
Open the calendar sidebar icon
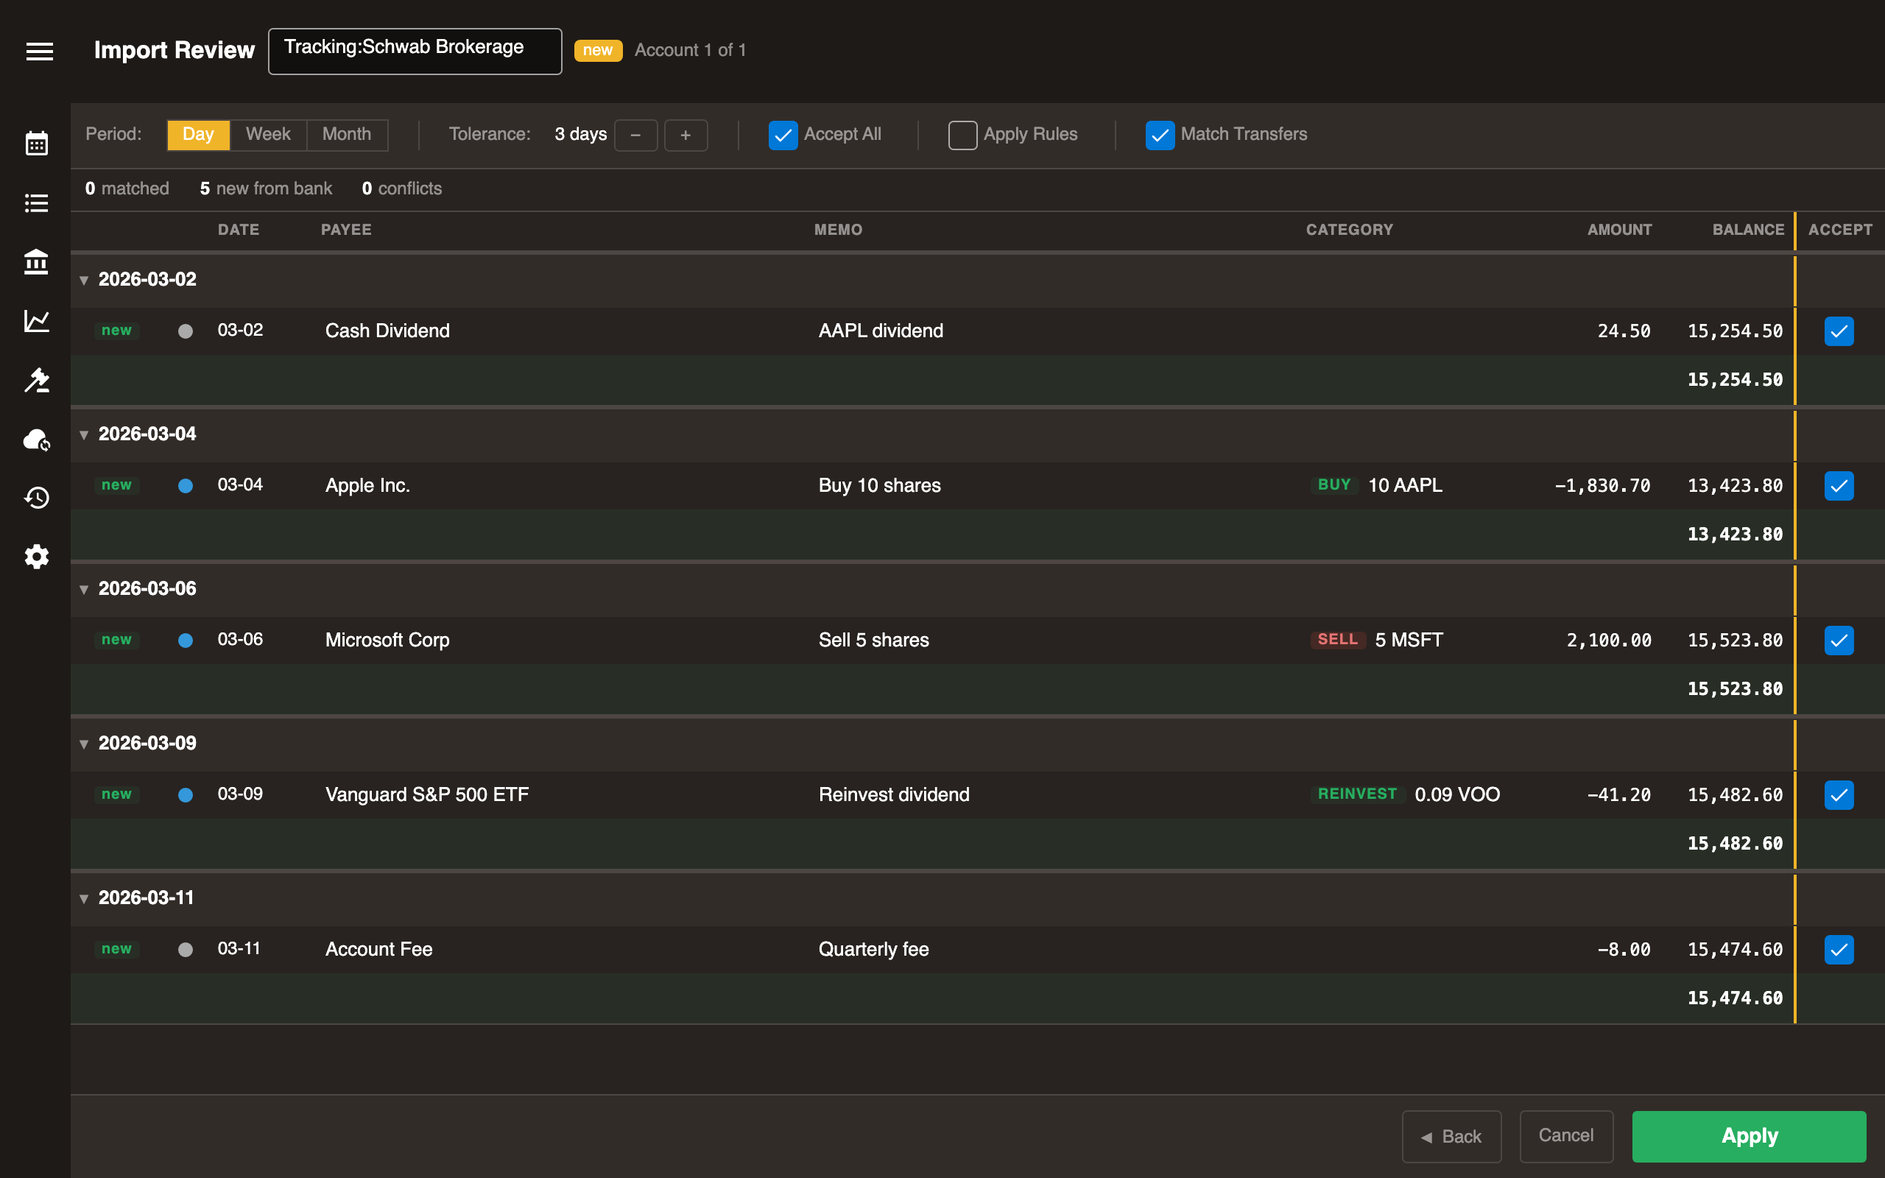[37, 144]
